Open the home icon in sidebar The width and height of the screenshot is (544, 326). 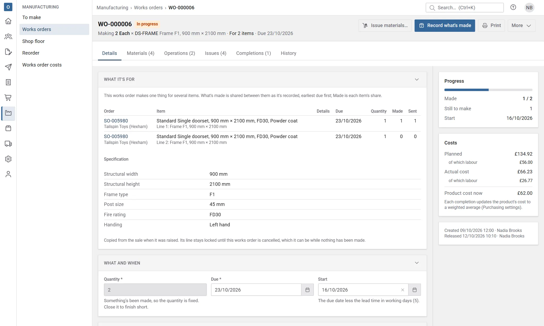pyautogui.click(x=8, y=21)
